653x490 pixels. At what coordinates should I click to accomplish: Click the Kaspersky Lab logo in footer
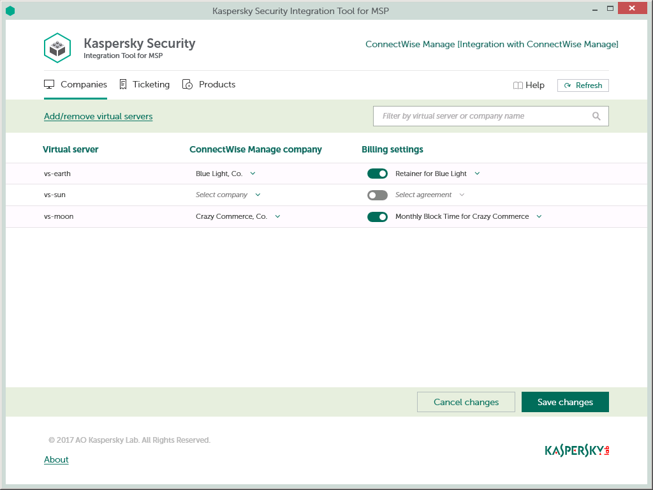[577, 450]
